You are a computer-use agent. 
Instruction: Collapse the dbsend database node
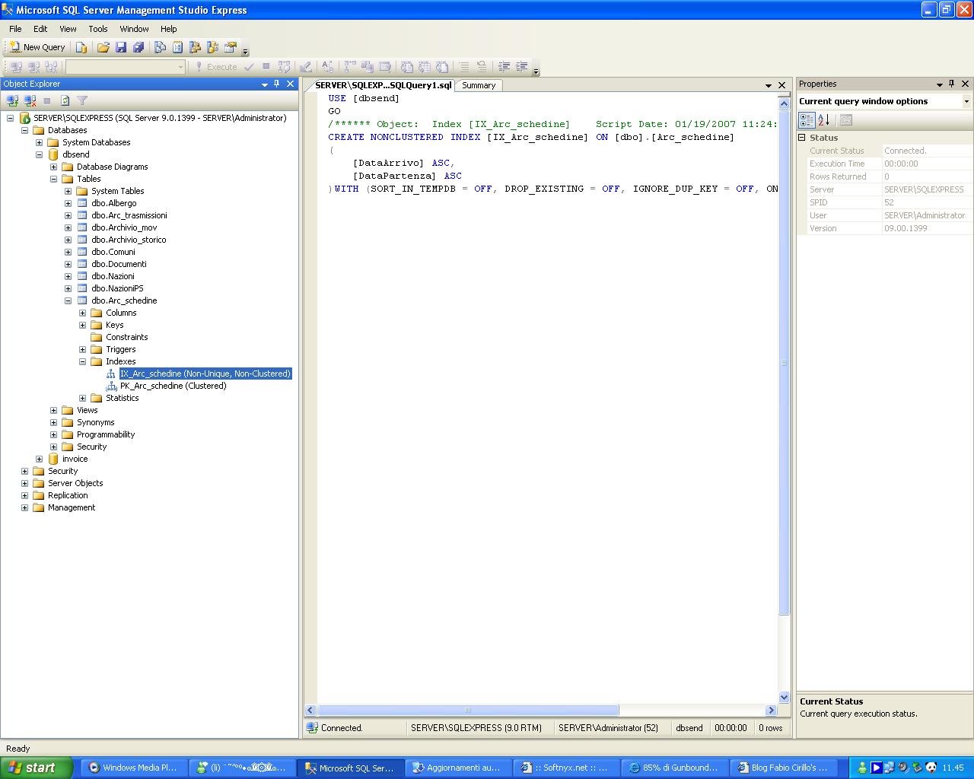[39, 154]
